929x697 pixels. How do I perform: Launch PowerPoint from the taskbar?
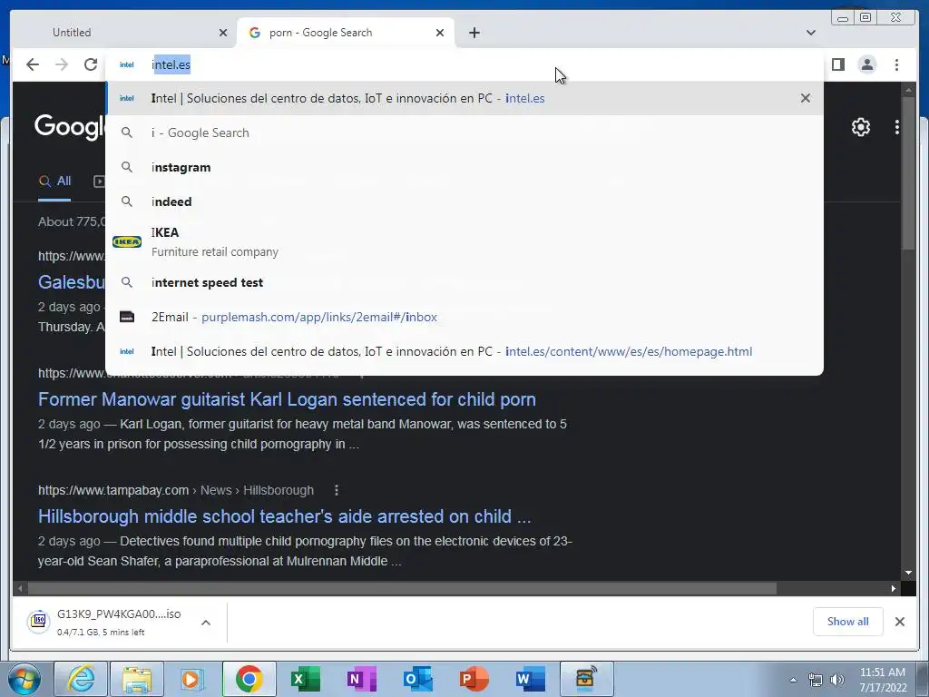pyautogui.click(x=474, y=679)
